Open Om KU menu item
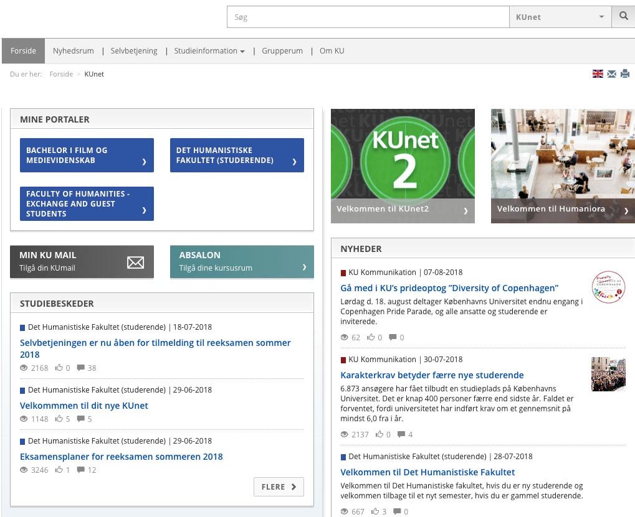Viewport: 635px width, 517px height. click(332, 51)
